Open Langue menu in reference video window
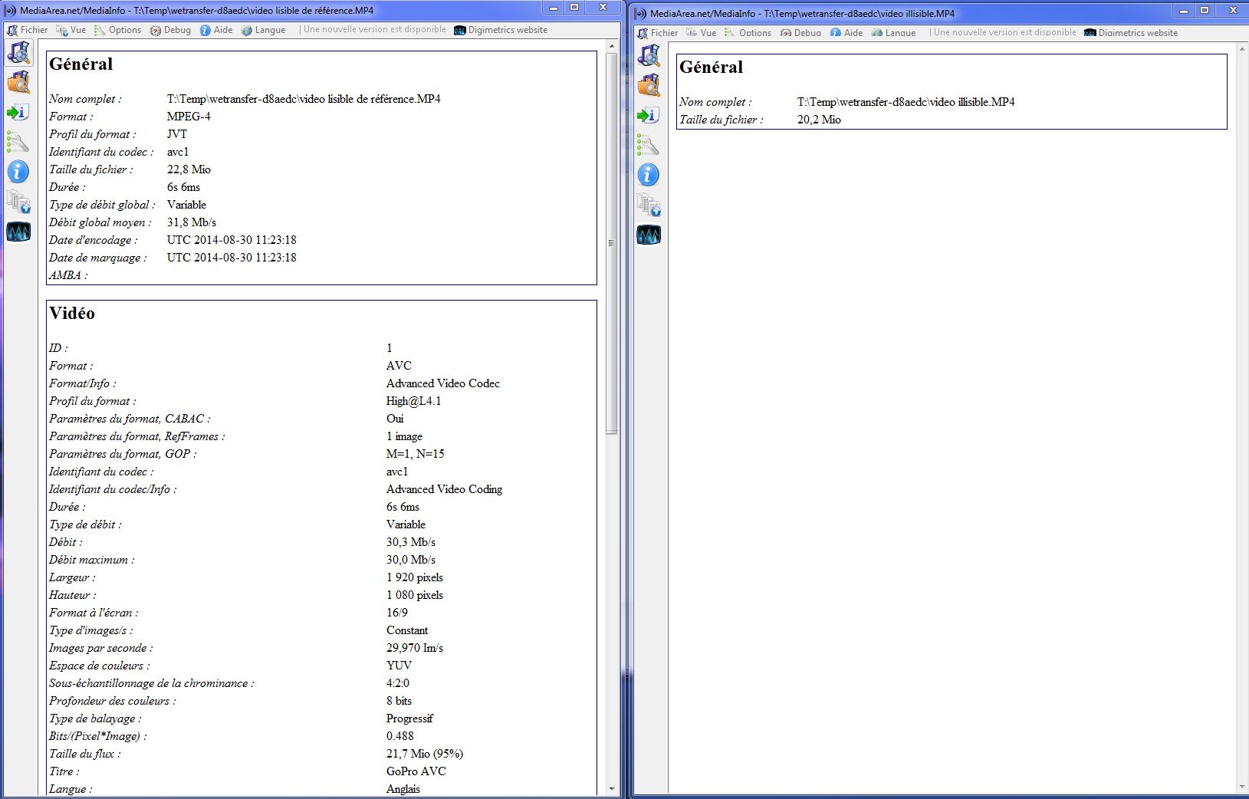Viewport: 1249px width, 799px height. click(263, 30)
